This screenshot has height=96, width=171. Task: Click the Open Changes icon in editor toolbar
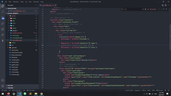pyautogui.click(x=163, y=5)
